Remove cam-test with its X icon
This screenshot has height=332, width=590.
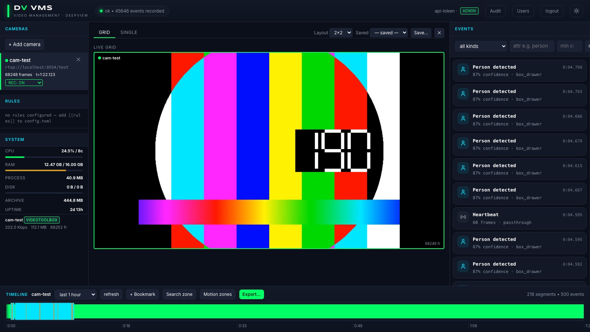[x=78, y=59]
